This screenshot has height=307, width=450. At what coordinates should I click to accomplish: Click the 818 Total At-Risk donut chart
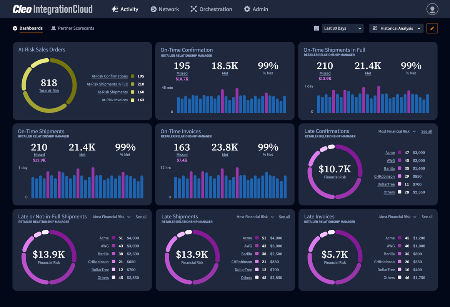click(49, 85)
